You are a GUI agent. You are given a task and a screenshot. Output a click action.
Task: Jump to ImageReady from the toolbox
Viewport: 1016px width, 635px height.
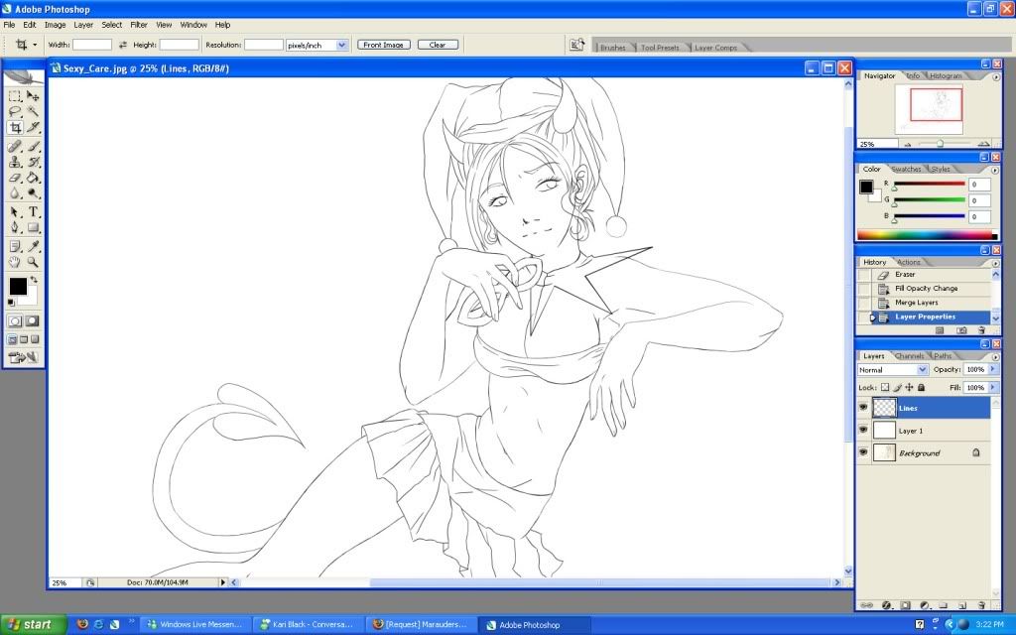[24, 357]
